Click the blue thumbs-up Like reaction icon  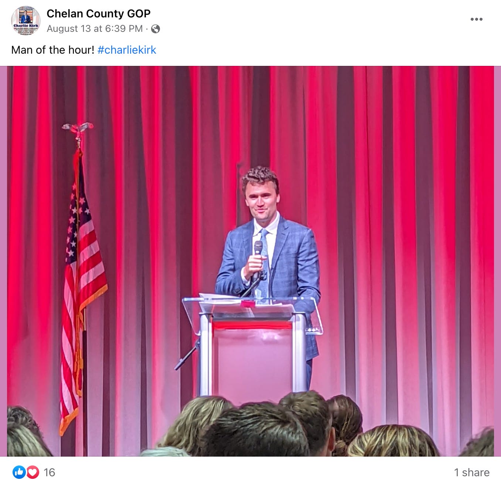pos(19,472)
